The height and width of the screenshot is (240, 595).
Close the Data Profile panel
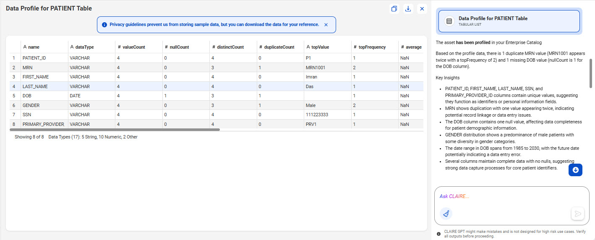pos(422,9)
